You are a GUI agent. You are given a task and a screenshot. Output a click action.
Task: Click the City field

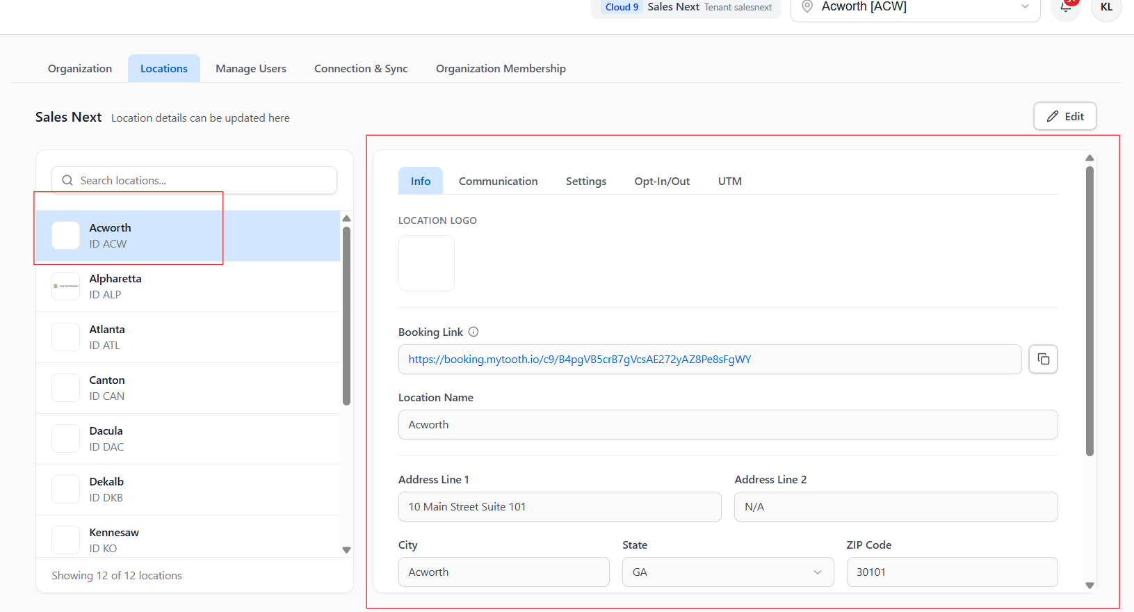(504, 572)
